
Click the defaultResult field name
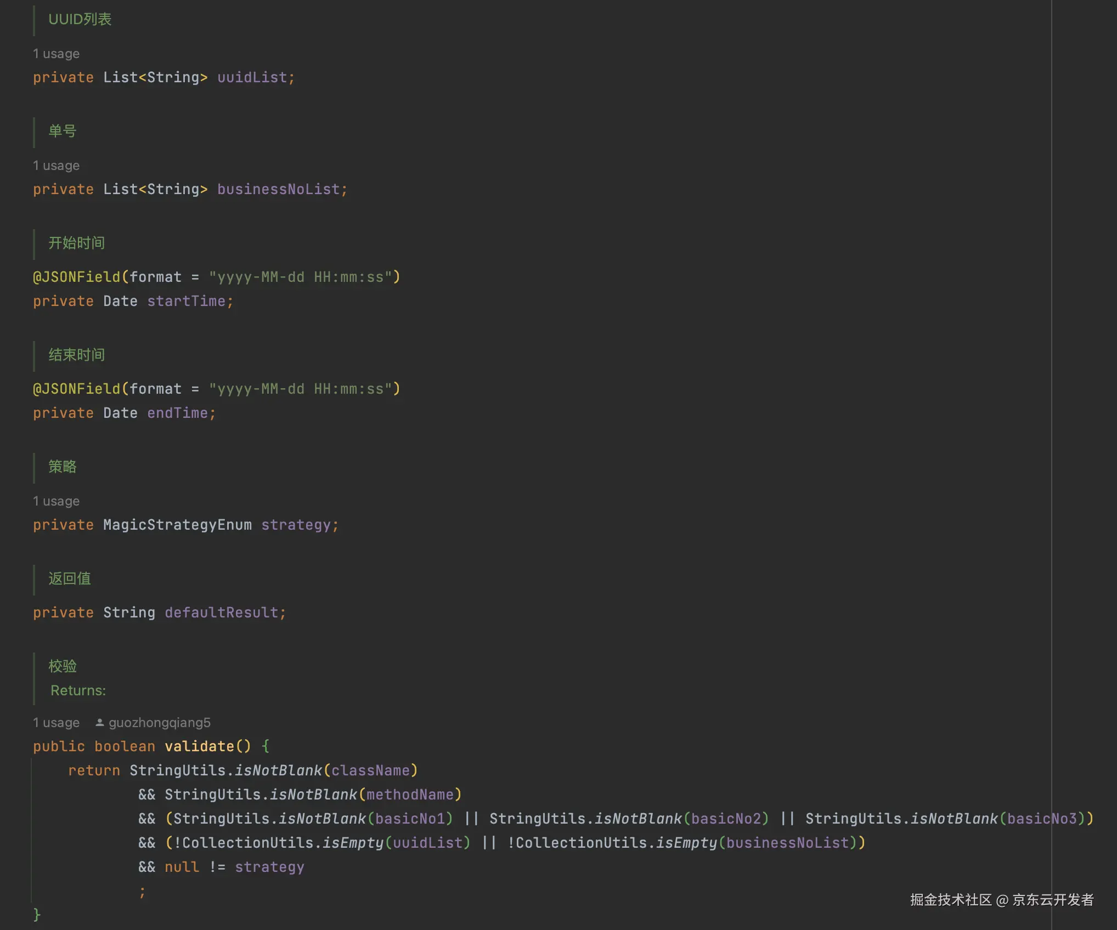click(x=222, y=613)
